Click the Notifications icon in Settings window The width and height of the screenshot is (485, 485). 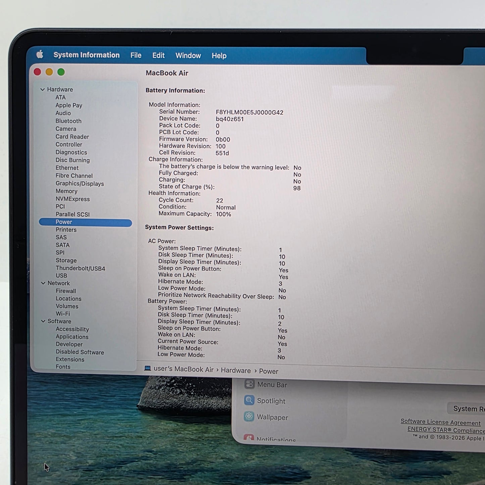(249, 437)
